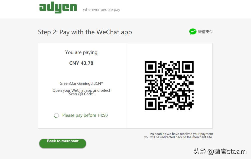Click the Adyen logo

58,7
